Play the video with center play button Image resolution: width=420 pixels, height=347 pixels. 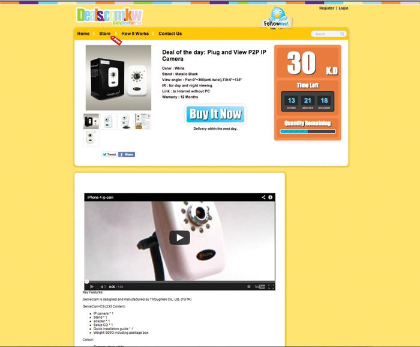[x=179, y=238]
